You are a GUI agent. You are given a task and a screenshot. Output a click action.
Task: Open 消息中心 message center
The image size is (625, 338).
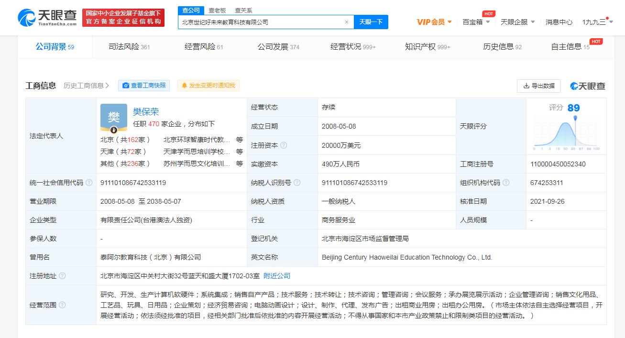[x=559, y=22]
